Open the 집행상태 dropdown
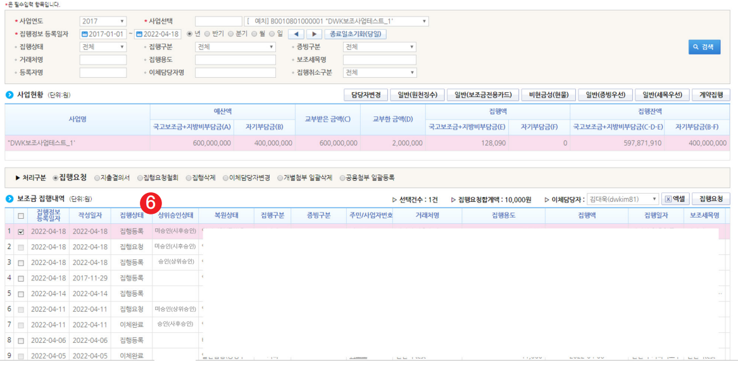The height and width of the screenshot is (365, 738). click(103, 47)
